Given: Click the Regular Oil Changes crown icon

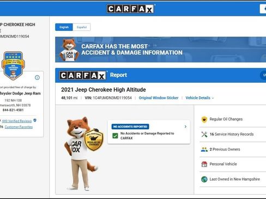Looking at the screenshot, I should [204, 120].
